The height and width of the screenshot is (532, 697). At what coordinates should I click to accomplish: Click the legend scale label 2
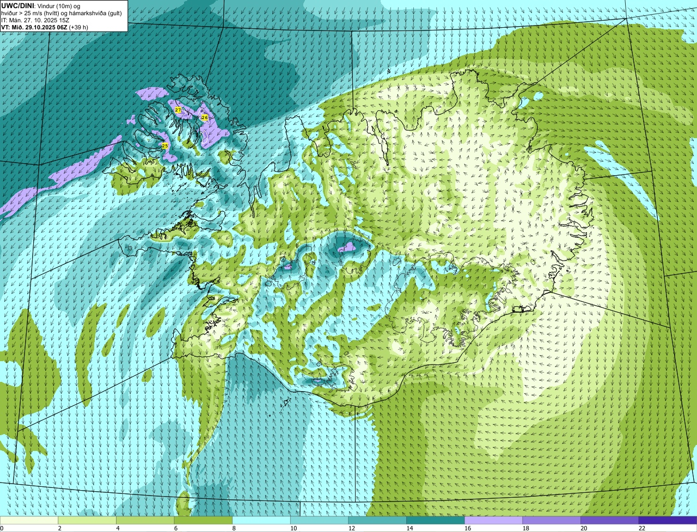[59, 528]
